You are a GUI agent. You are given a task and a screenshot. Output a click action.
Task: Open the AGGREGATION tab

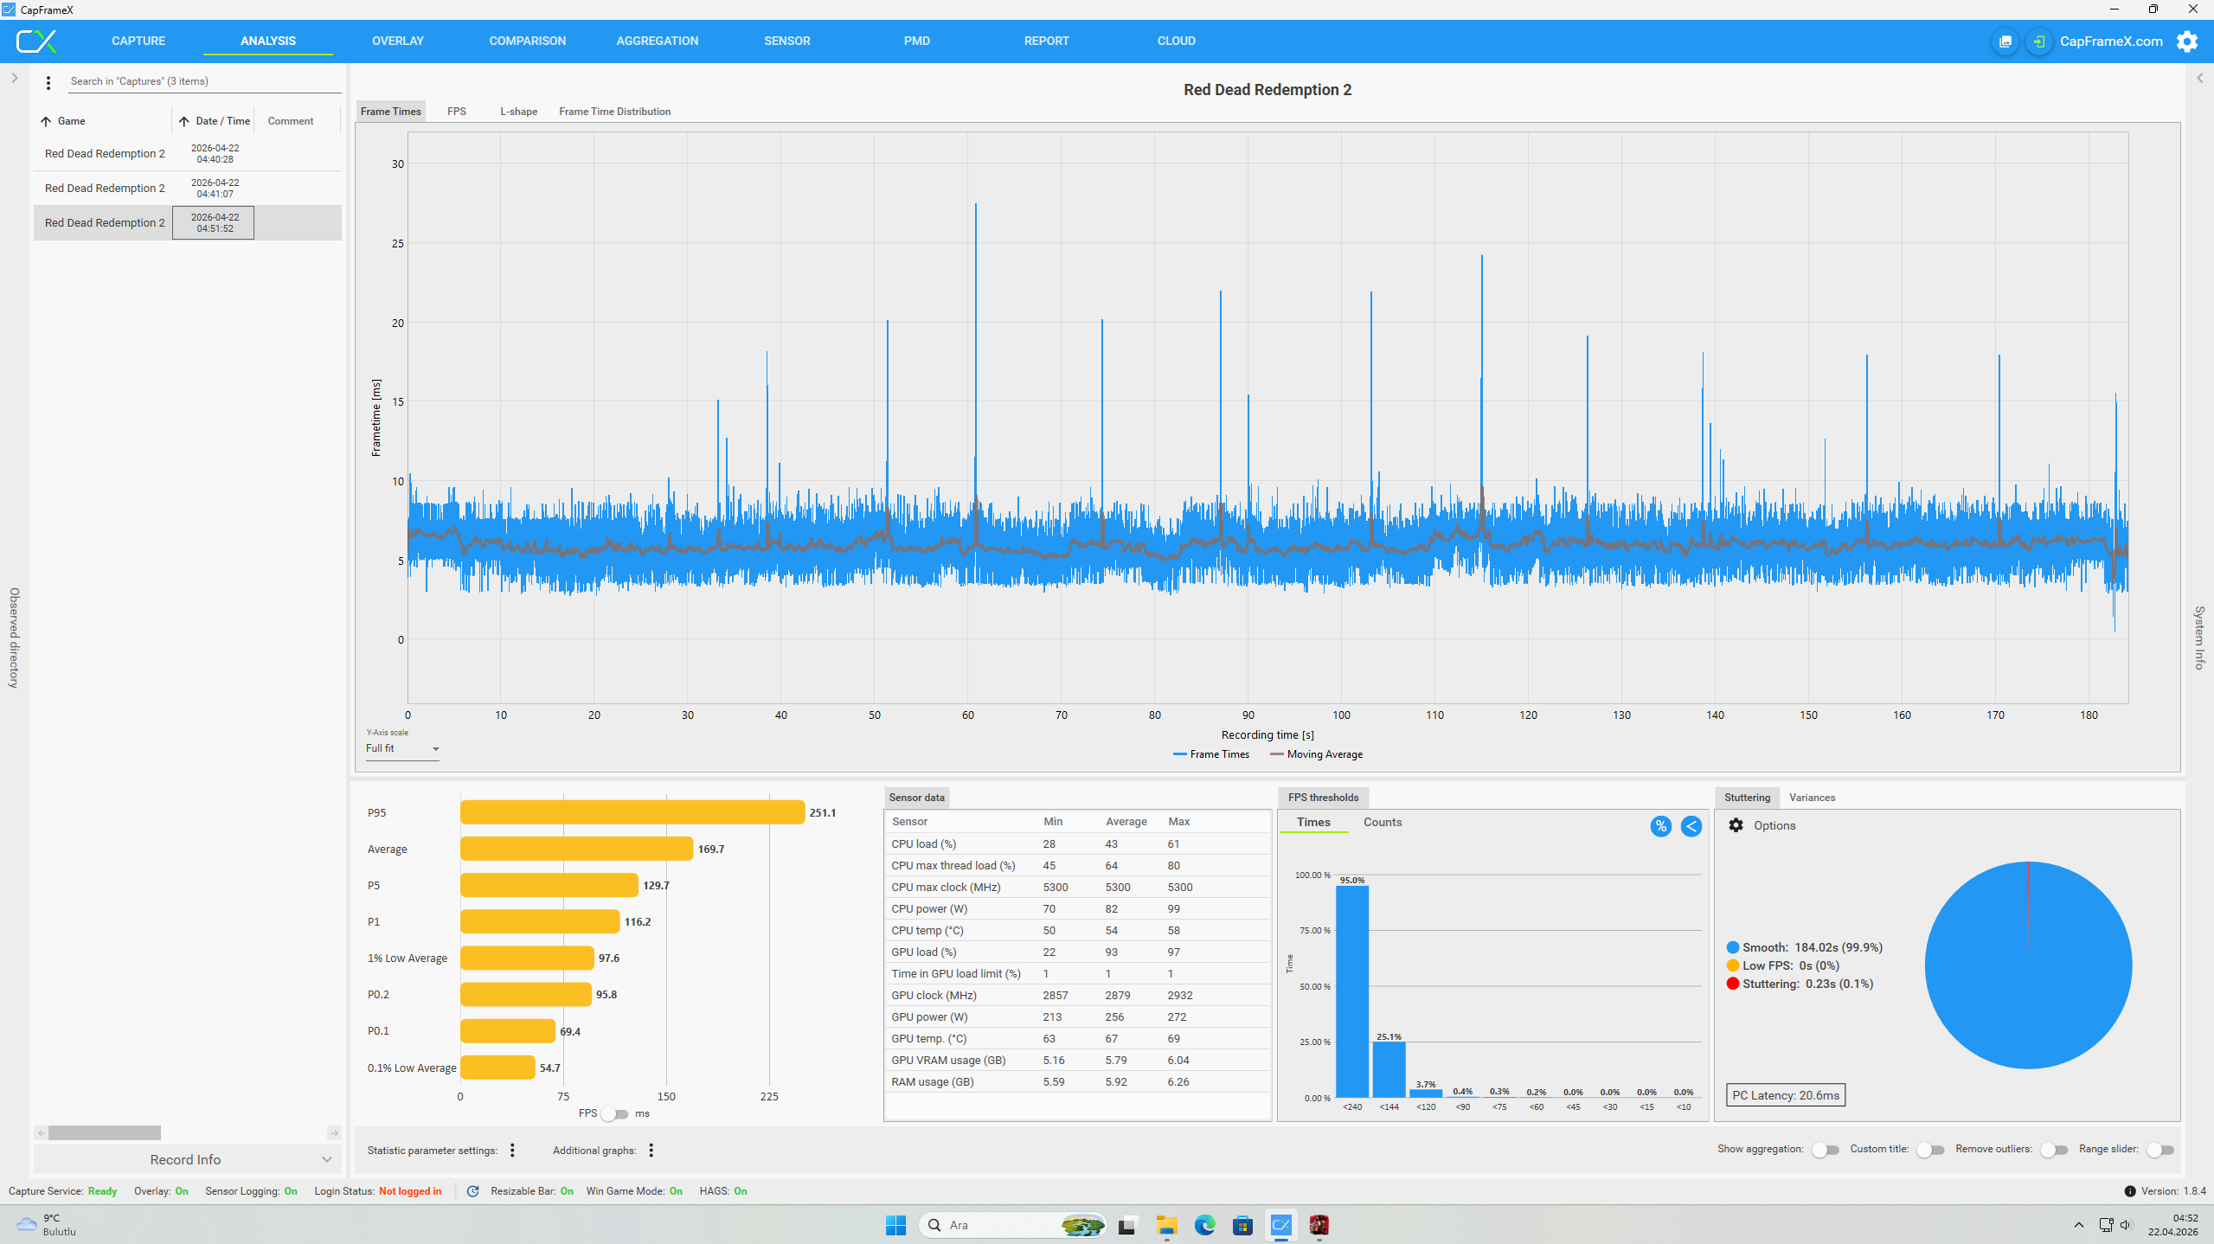click(658, 41)
